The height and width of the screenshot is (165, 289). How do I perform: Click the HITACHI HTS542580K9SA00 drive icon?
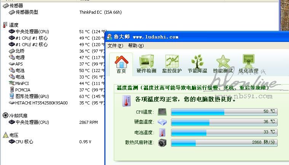coord(12,103)
